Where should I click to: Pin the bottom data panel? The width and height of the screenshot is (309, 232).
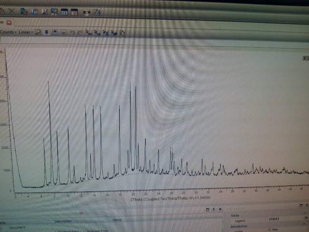click(x=214, y=209)
